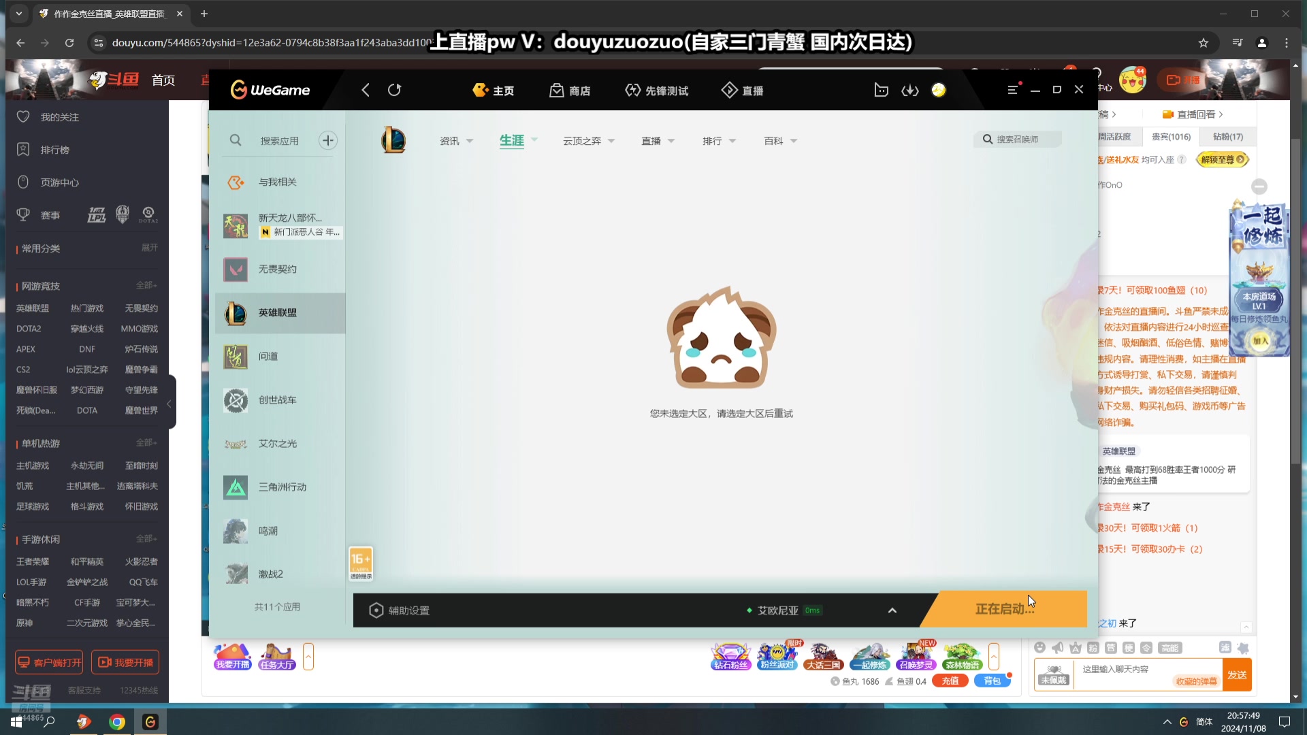Select 创世战车 game in sidebar

tap(280, 400)
